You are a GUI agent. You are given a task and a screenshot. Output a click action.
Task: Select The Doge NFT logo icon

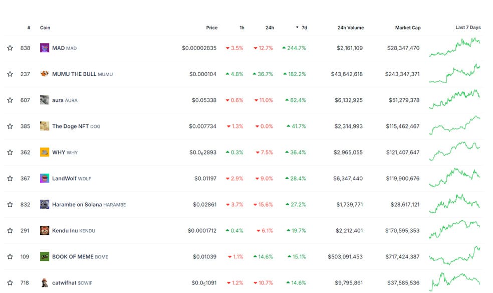45,126
